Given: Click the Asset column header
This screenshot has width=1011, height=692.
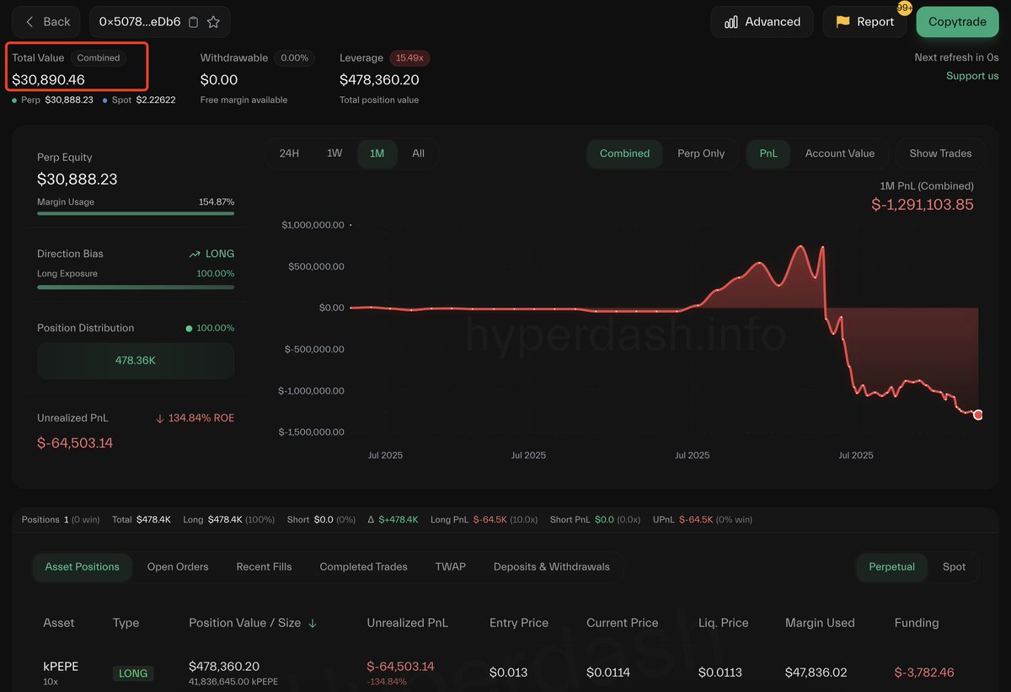Looking at the screenshot, I should 59,623.
